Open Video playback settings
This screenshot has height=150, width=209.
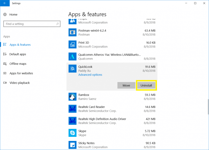(20, 83)
